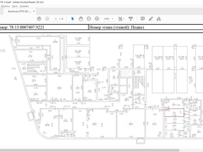This screenshot has height=152, width=203.
Task: Open the Подпись menu
Action: pyautogui.click(x=5, y=6)
